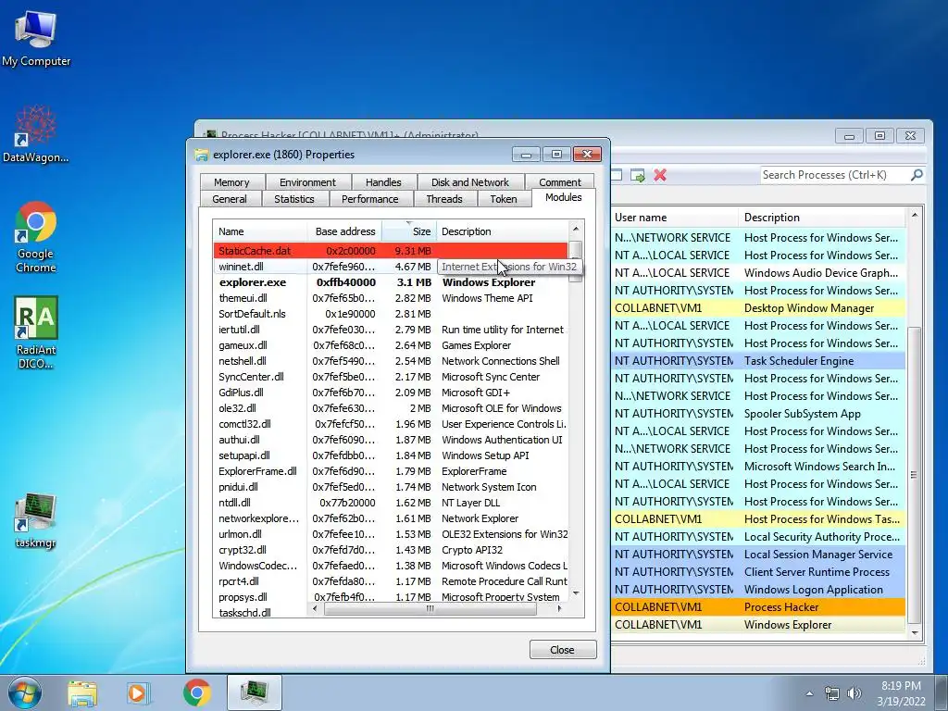Select Desktop Window Manager process row
Screen dimensions: 948x711
pos(758,307)
